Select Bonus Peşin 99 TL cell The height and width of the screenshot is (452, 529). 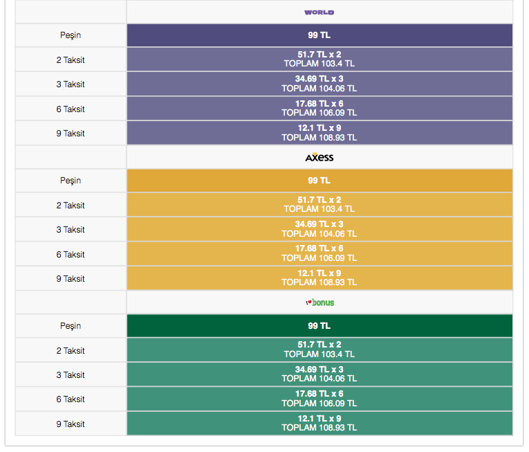(x=319, y=326)
